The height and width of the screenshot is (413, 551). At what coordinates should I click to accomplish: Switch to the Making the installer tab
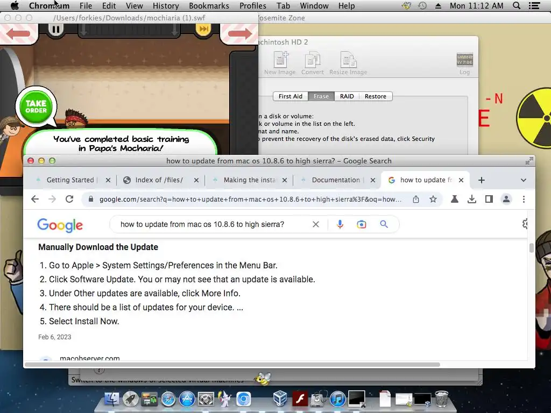coord(250,180)
